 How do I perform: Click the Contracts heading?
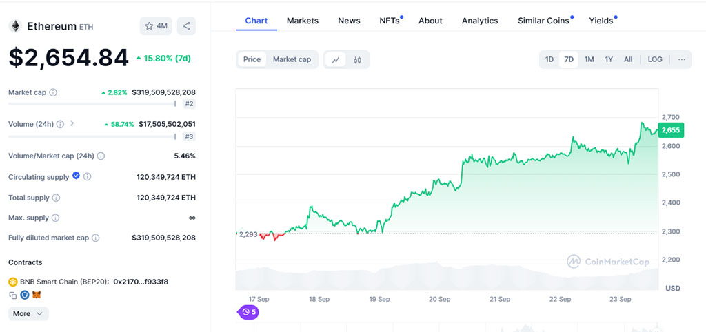(26, 262)
